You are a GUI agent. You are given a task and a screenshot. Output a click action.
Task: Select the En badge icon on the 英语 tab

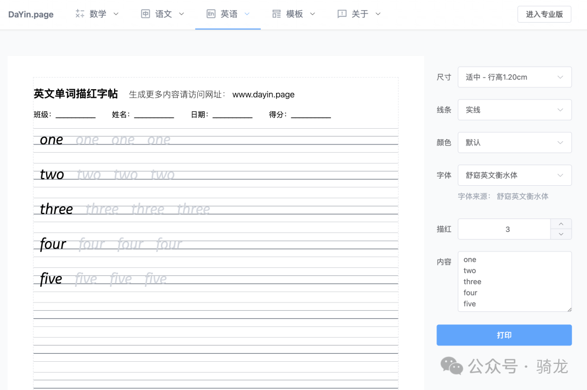point(211,14)
